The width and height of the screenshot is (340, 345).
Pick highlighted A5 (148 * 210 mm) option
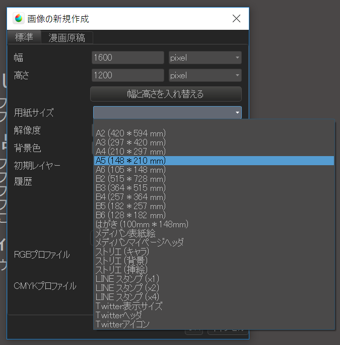[x=214, y=161]
